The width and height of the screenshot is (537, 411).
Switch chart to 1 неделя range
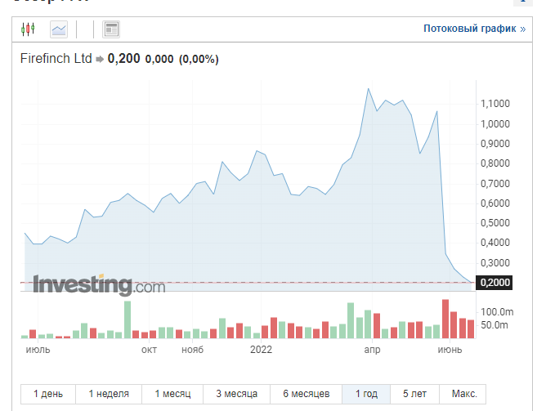109,393
